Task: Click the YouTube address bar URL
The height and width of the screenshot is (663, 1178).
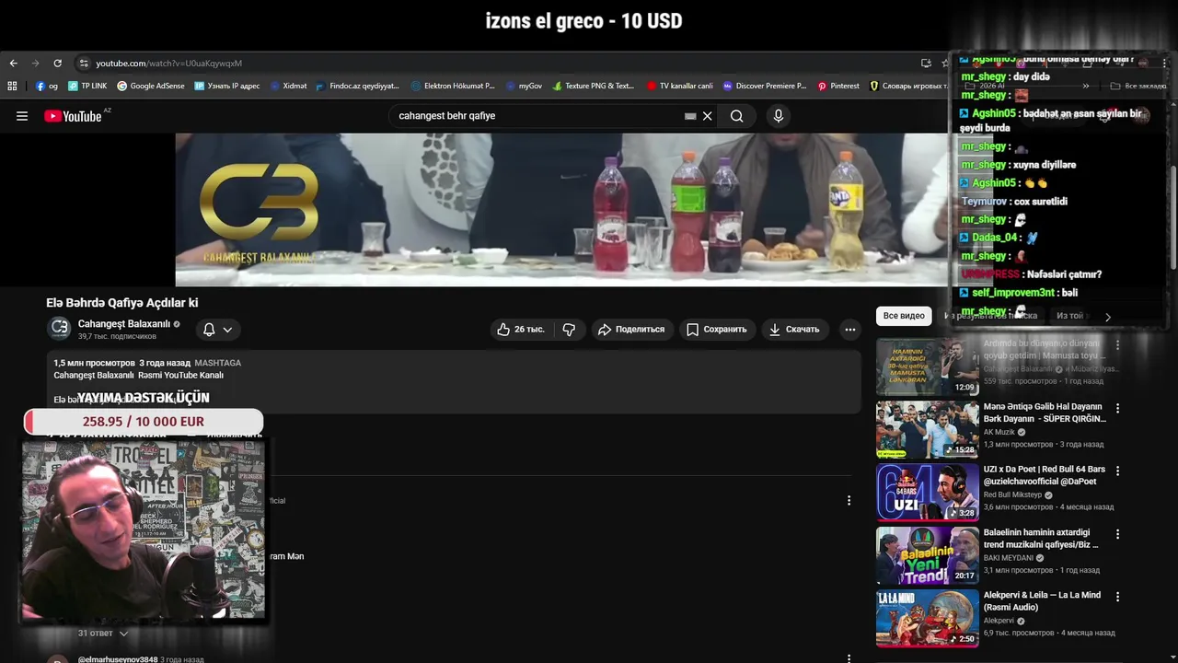Action: click(x=168, y=64)
